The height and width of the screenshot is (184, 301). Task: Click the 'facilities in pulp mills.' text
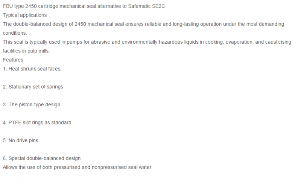[26, 51]
